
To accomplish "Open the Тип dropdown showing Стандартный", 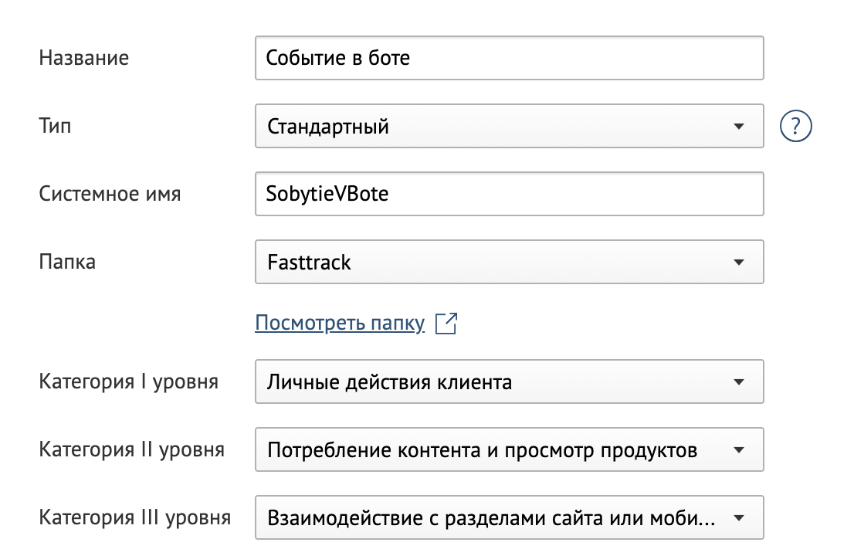I will (510, 125).
